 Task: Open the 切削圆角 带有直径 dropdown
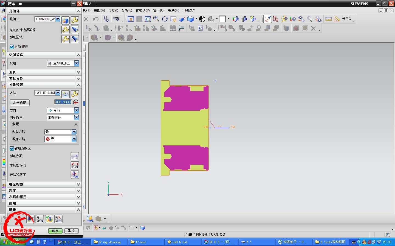pyautogui.click(x=77, y=118)
